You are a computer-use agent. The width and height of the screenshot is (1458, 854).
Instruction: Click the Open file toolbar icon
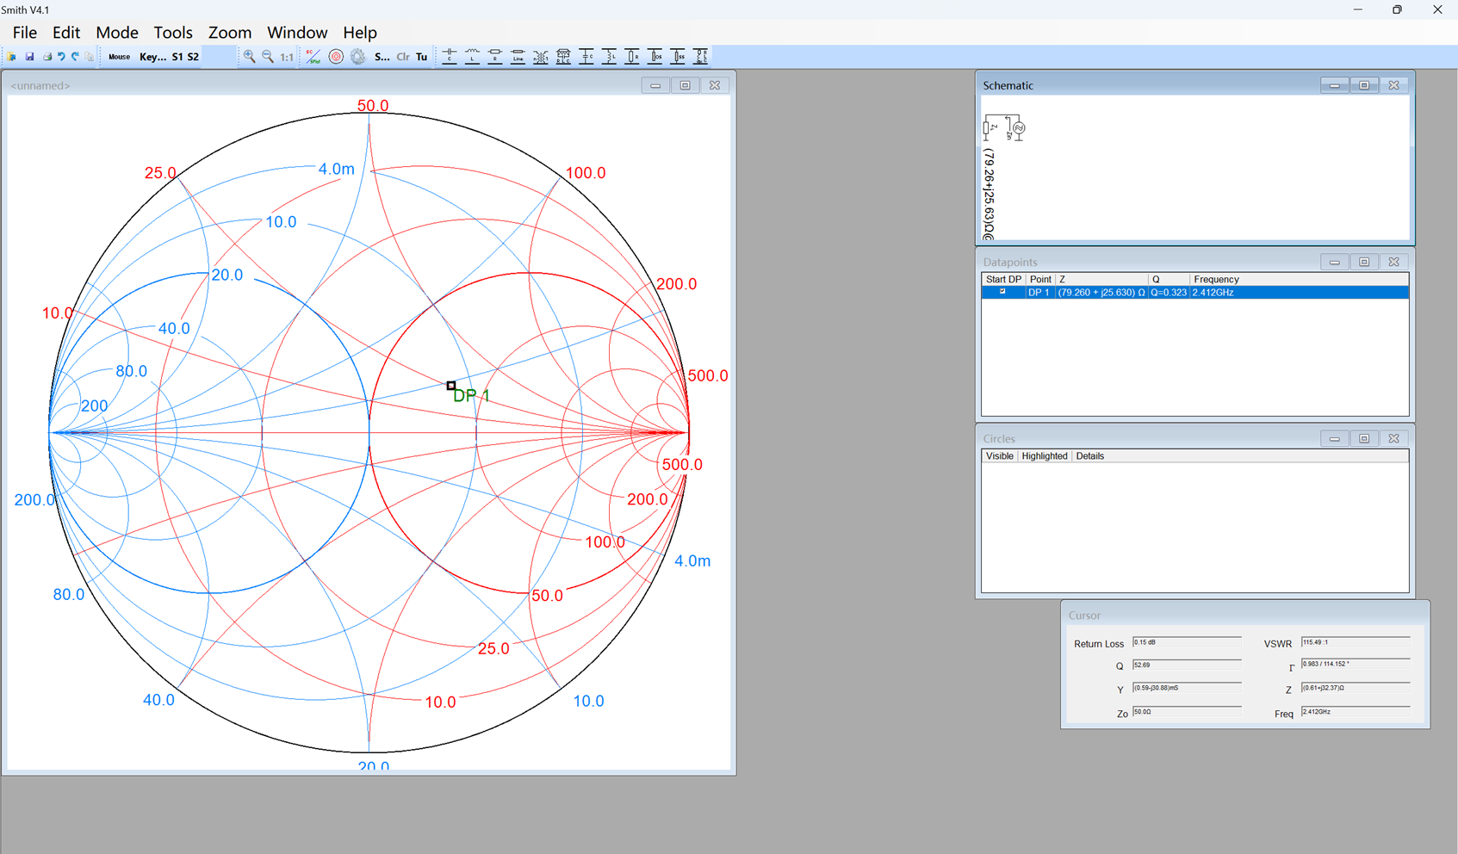[x=12, y=57]
